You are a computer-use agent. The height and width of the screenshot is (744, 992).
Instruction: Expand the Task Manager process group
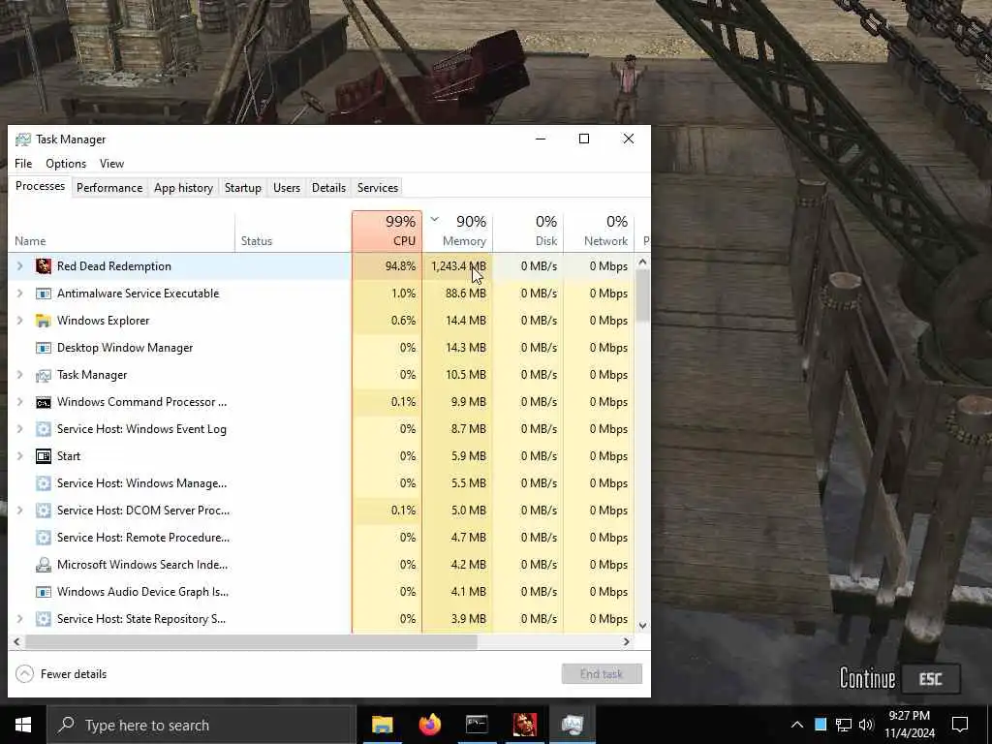point(19,375)
